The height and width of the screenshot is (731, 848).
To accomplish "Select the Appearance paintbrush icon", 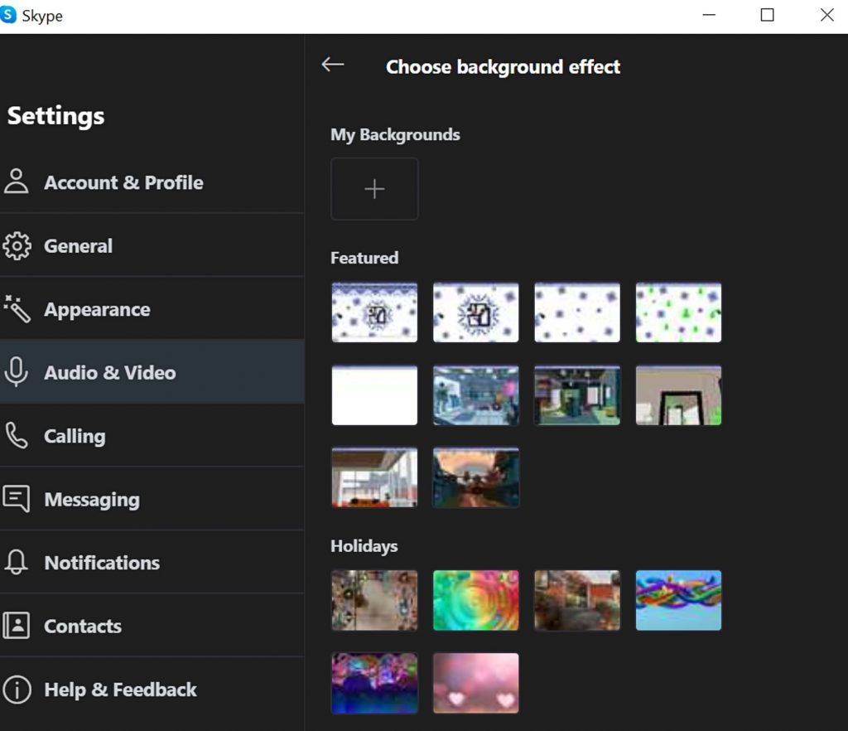I will click(18, 309).
